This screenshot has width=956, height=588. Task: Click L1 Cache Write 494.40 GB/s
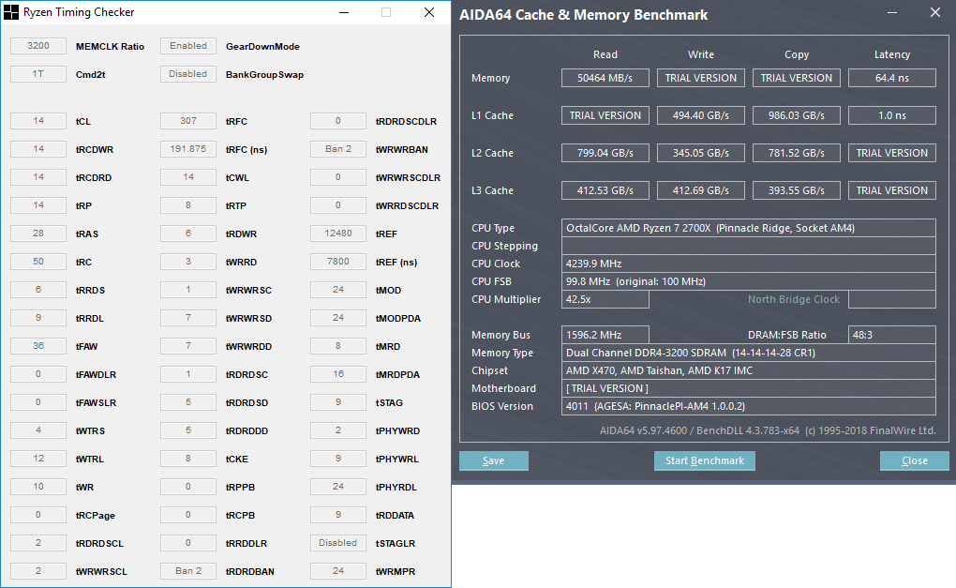(x=700, y=115)
